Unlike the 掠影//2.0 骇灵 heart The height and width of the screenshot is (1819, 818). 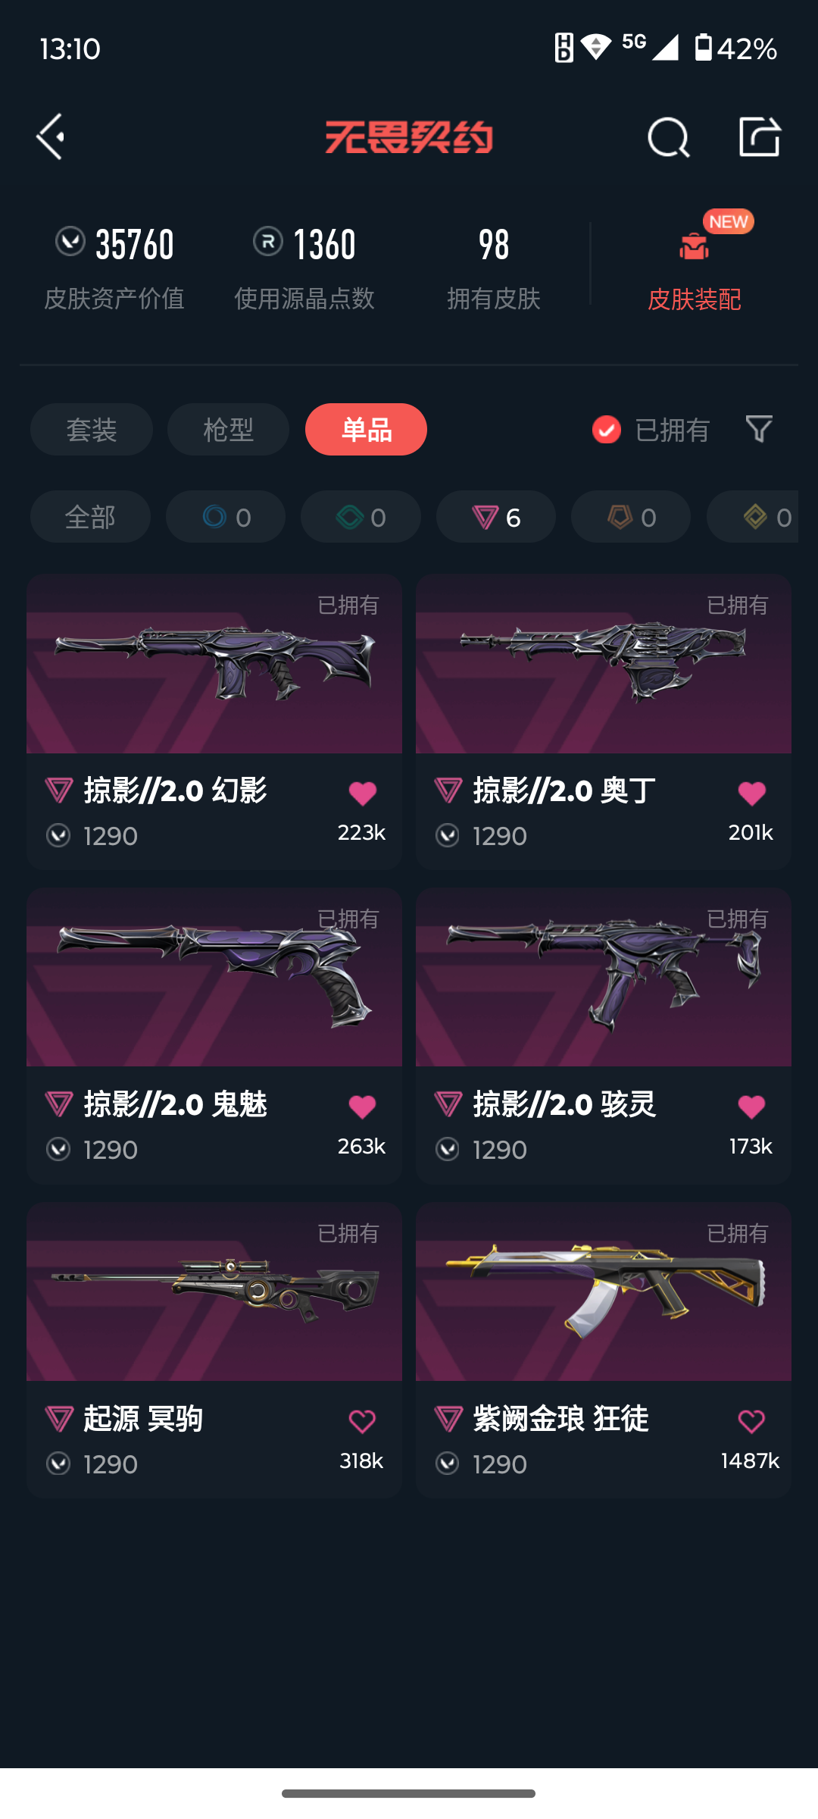click(x=751, y=1107)
